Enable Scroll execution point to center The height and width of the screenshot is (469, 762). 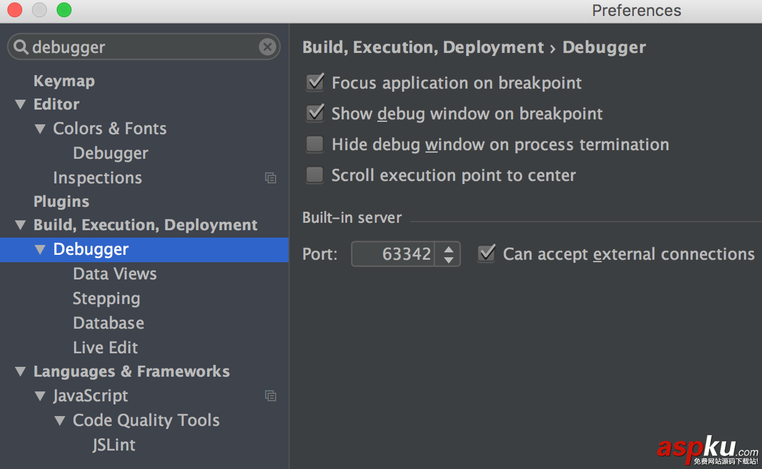315,175
